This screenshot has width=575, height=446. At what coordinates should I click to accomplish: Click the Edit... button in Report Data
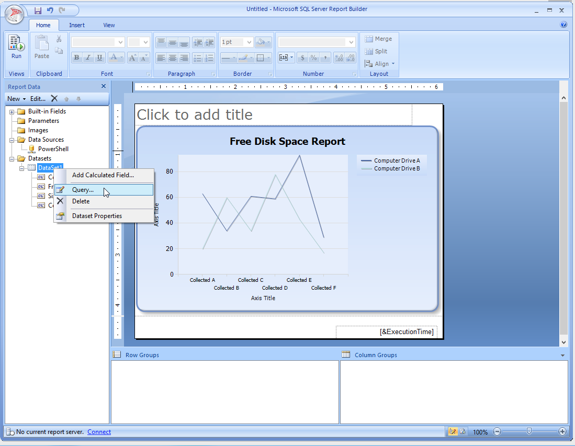pyautogui.click(x=38, y=98)
